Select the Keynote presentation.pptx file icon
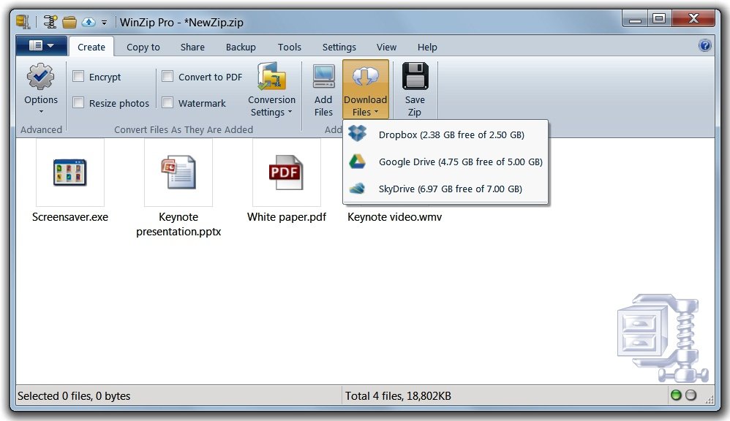The height and width of the screenshot is (421, 730). [178, 172]
